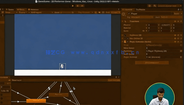Toggle the Stats button in Game view
Viewport: 184px width, 105px height.
pyautogui.click(x=108, y=12)
